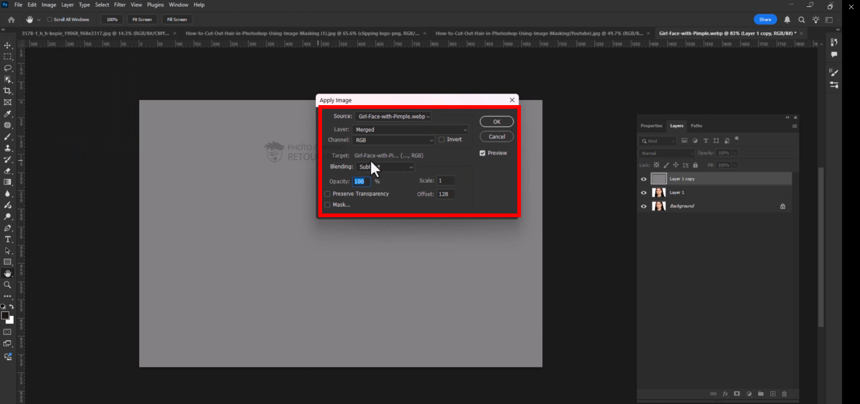Filter layers by type layers icon
860x404 pixels.
point(706,141)
